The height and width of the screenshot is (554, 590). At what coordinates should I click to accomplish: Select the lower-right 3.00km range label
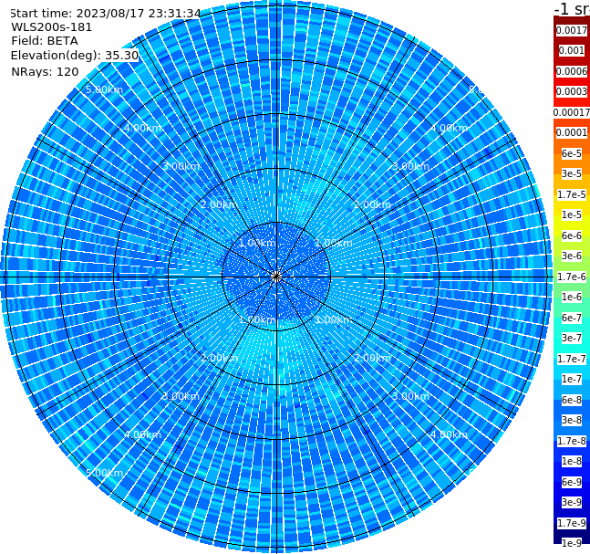click(410, 396)
